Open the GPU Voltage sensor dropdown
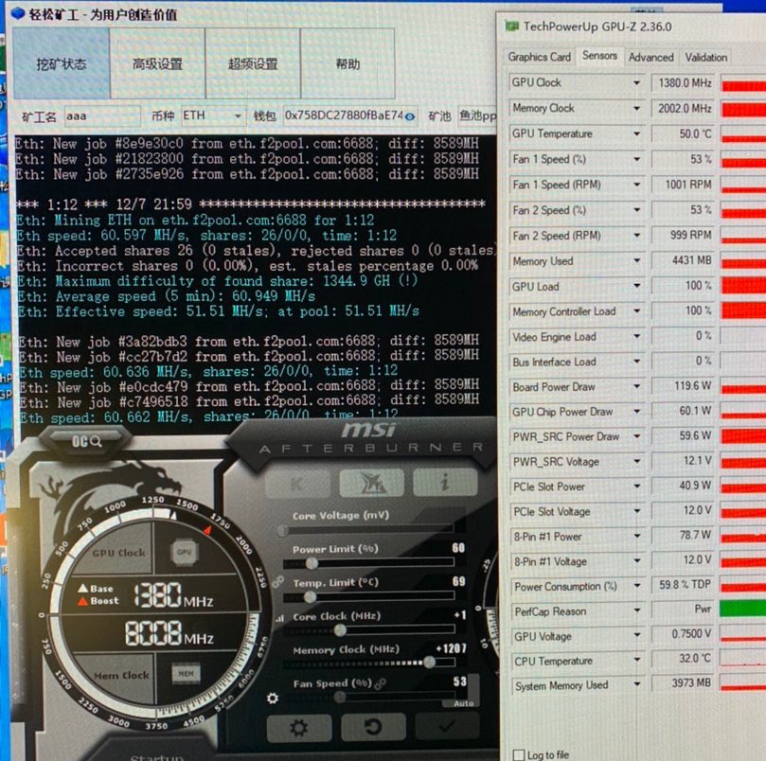Viewport: 766px width, 761px height. pyautogui.click(x=636, y=635)
